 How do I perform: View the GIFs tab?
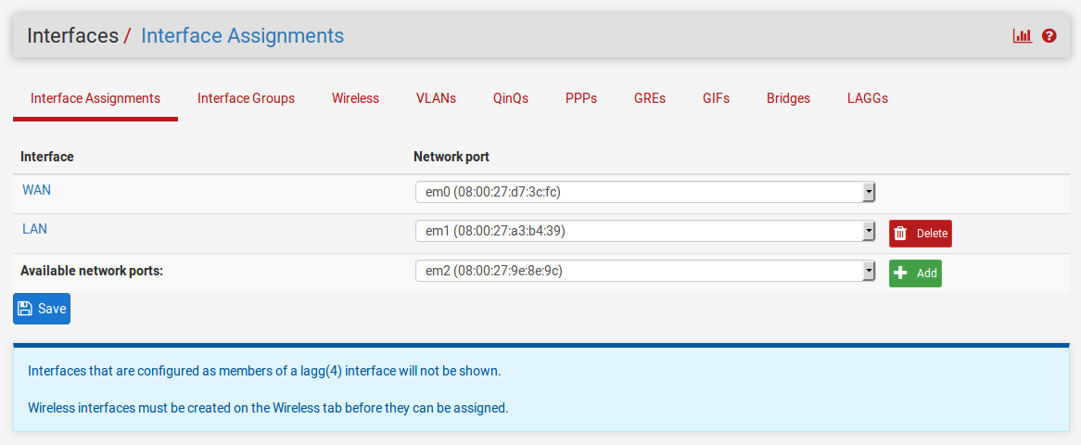click(716, 98)
